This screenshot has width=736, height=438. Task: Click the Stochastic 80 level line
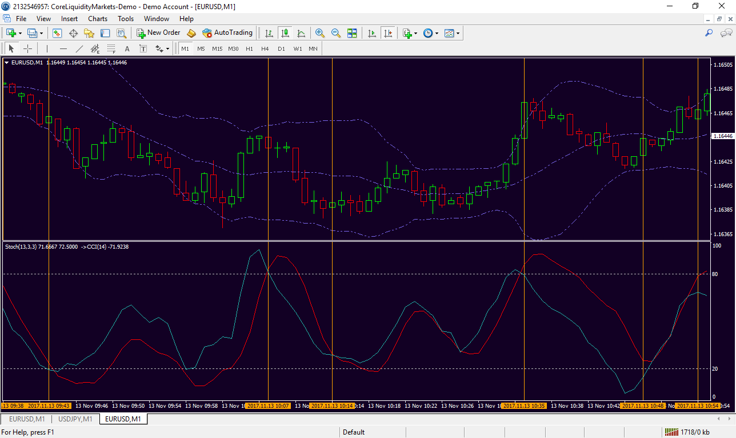coord(171,274)
